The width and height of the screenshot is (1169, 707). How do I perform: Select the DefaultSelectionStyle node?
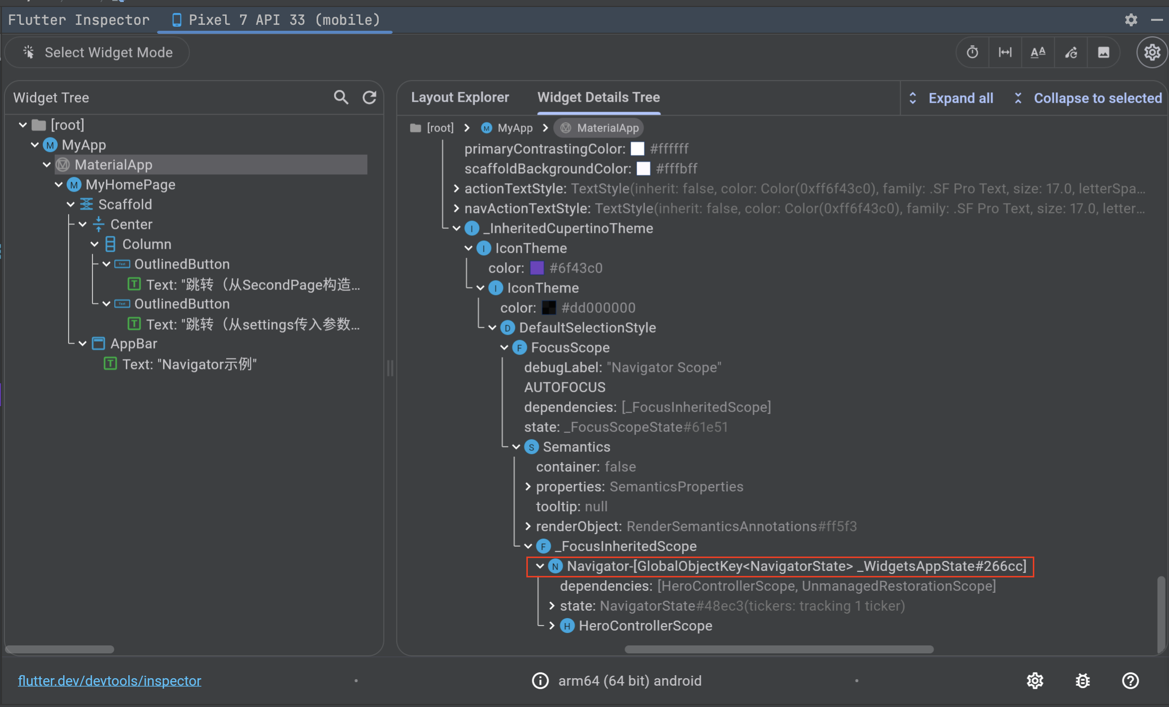579,328
